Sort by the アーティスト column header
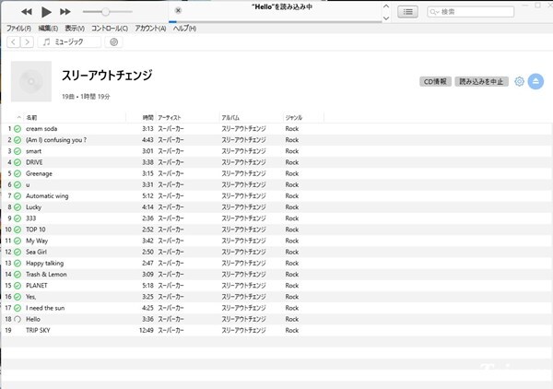This screenshot has width=553, height=389. 170,118
